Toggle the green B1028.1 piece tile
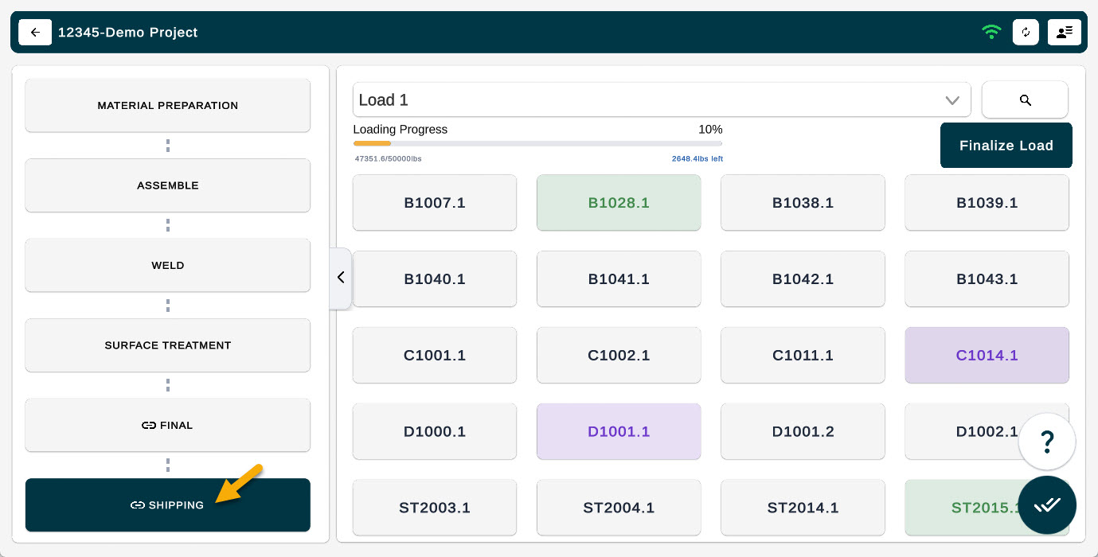This screenshot has width=1098, height=557. [619, 203]
